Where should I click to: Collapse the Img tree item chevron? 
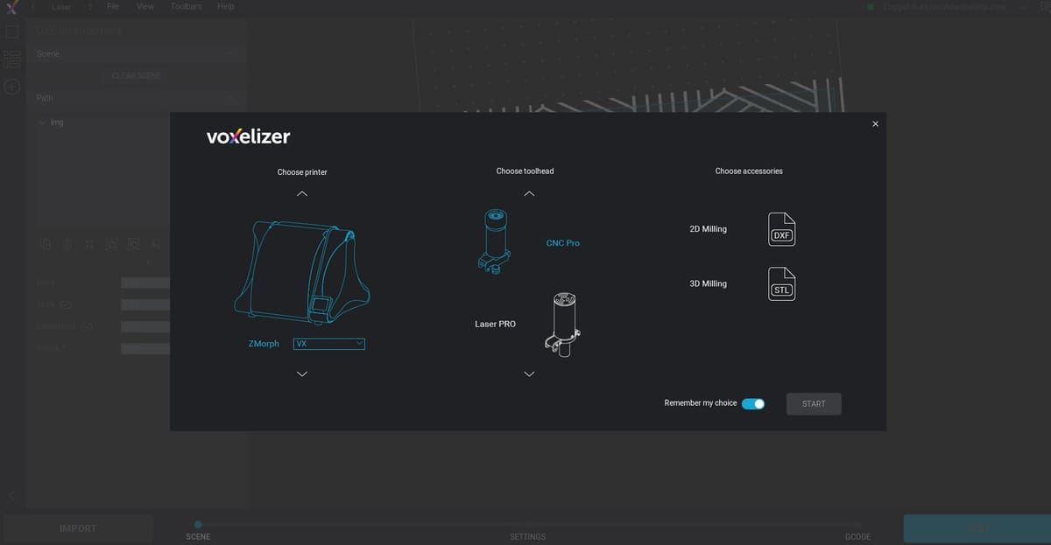click(x=43, y=122)
